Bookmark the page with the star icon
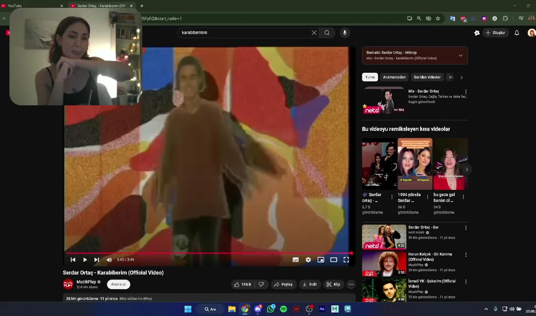The height and width of the screenshot is (316, 536). click(438, 18)
